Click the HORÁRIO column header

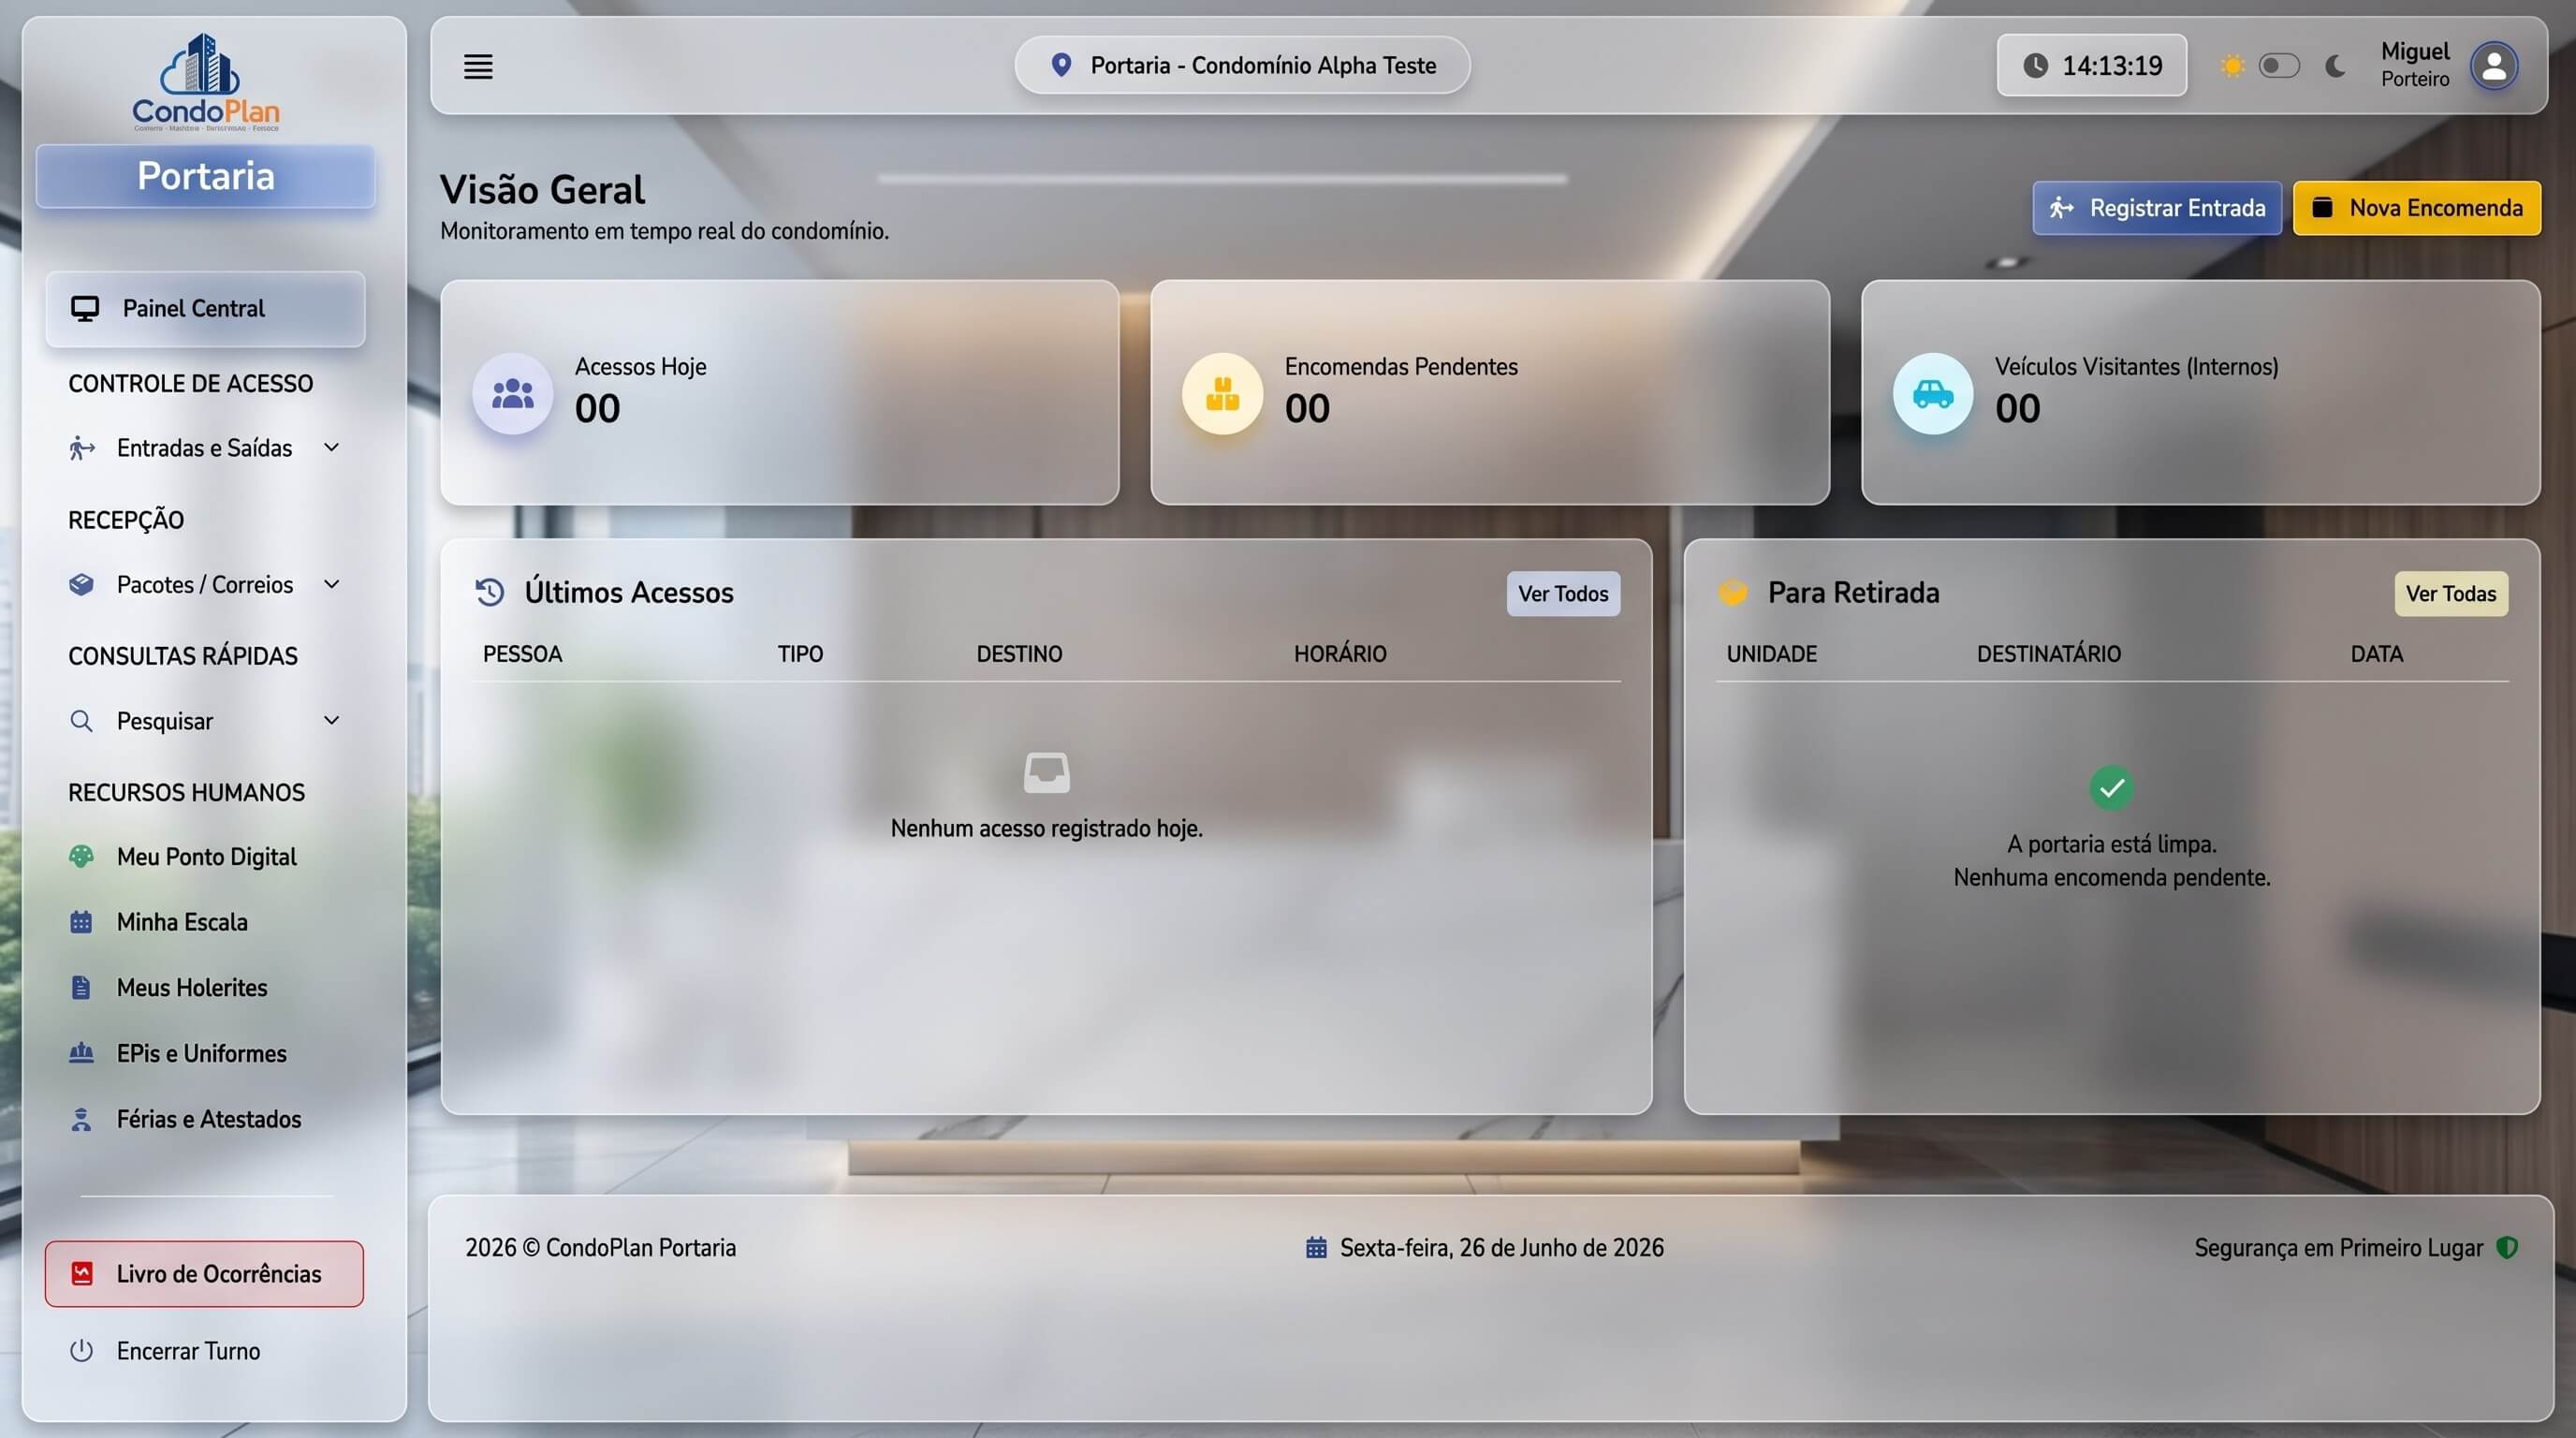coord(1340,654)
